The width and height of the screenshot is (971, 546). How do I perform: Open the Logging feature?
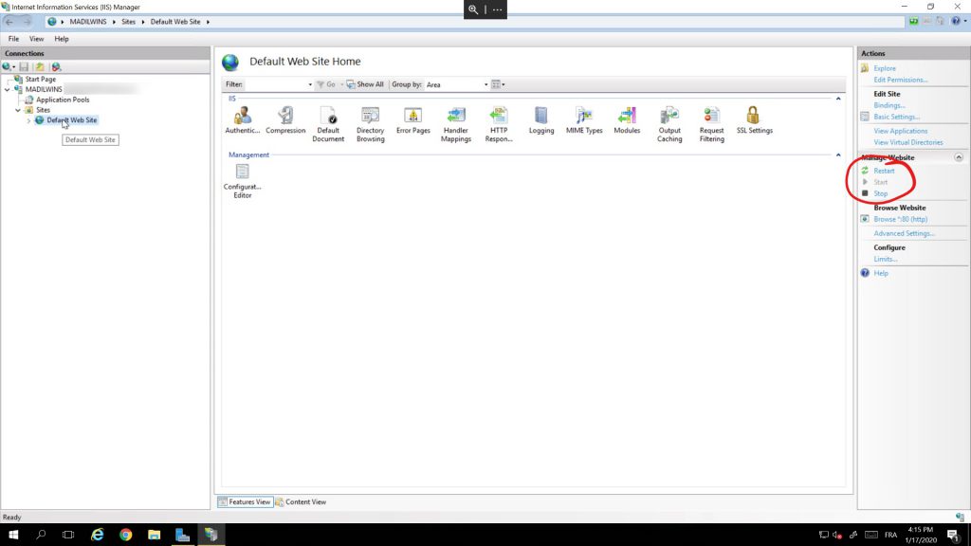point(541,120)
